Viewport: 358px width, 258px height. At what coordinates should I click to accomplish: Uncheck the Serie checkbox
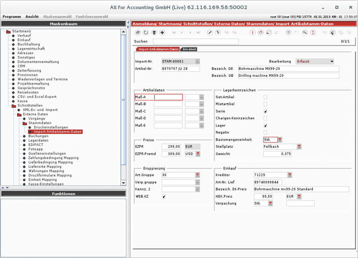coord(265,111)
